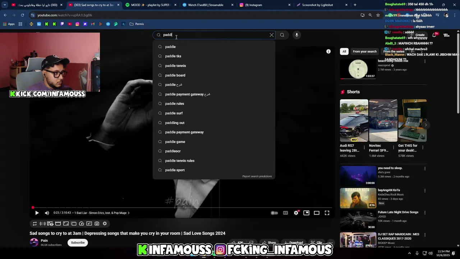Image resolution: width=460 pixels, height=259 pixels.
Task: Open menu for 'DJ SET RAP MAROCAIN'
Action: (x=425, y=235)
